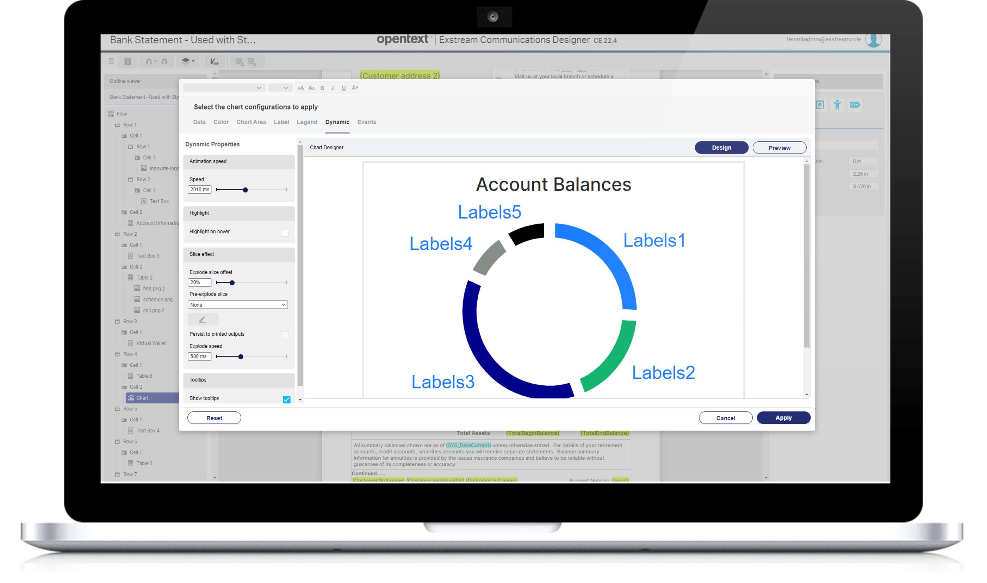987x583 pixels.
Task: Click the Apply button
Action: click(x=783, y=418)
